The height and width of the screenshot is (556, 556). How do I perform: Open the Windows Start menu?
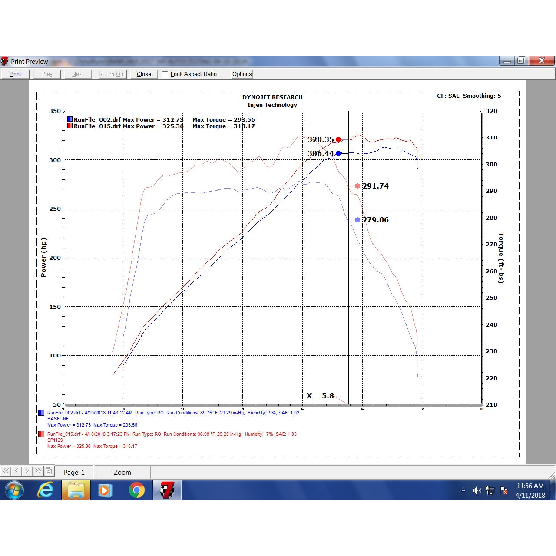tap(14, 490)
